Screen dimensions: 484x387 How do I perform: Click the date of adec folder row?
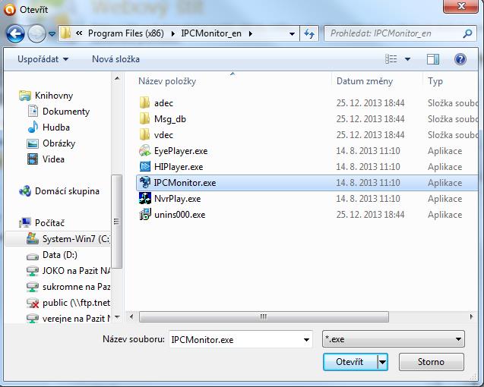tap(370, 103)
